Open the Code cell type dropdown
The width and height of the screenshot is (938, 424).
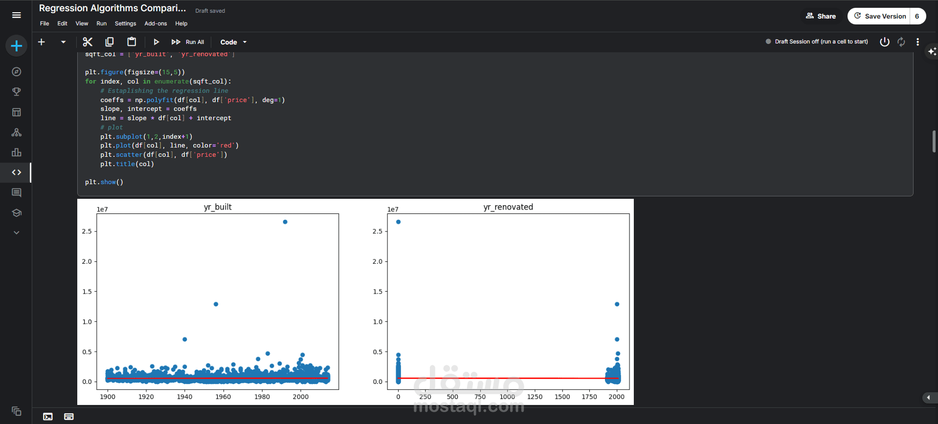(x=233, y=42)
